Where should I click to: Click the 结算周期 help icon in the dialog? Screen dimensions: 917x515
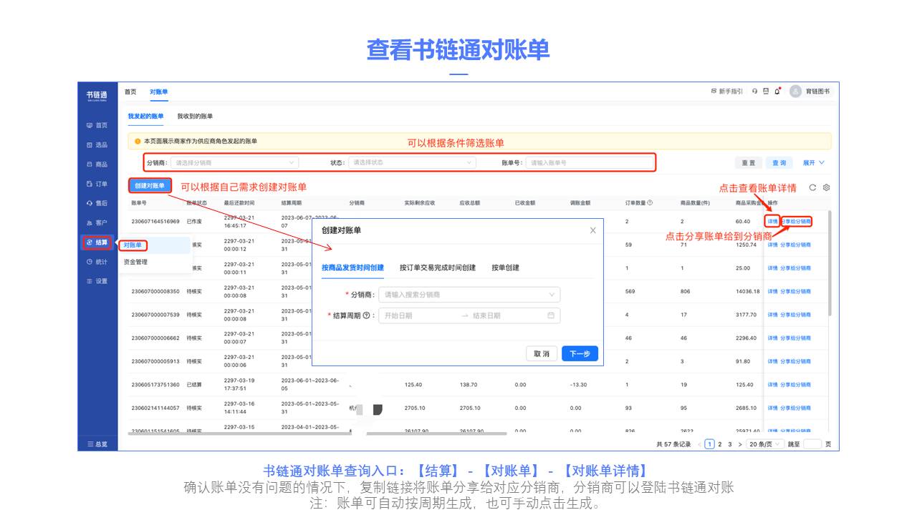(366, 315)
